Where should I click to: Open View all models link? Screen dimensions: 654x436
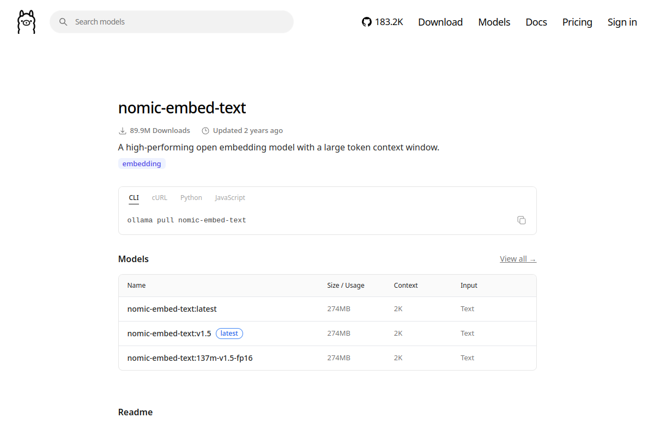click(518, 259)
